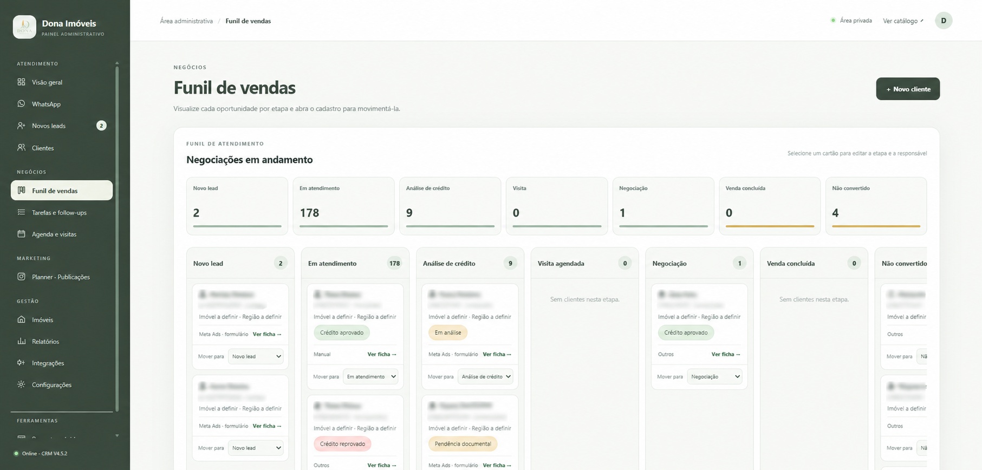Open Mover para dropdown set to Negociação
Screen dimensions: 982x470
714,377
